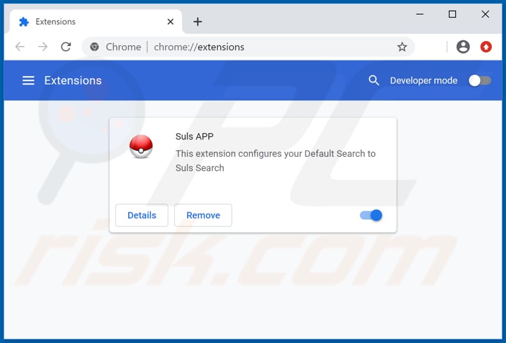Go forward with the browser forward arrow
Image resolution: width=506 pixels, height=343 pixels.
(x=43, y=47)
